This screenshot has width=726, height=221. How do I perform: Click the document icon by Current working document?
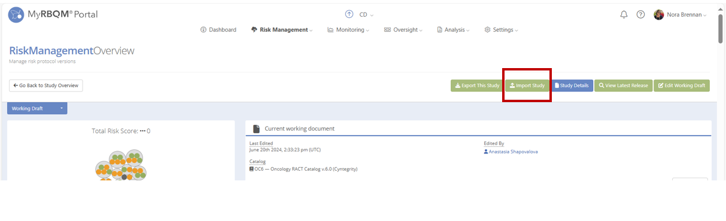256,128
